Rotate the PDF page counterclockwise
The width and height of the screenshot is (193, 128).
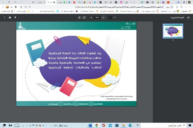point(79,17)
